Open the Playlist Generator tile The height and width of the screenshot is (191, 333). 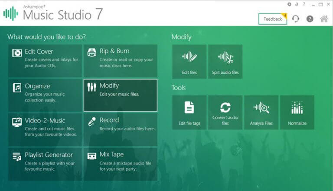pyautogui.click(x=45, y=164)
